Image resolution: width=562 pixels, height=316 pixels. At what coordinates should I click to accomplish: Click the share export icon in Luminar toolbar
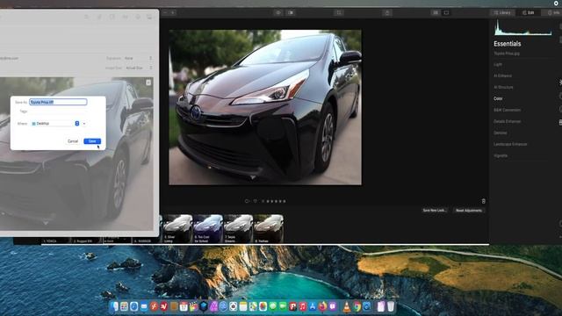(387, 12)
